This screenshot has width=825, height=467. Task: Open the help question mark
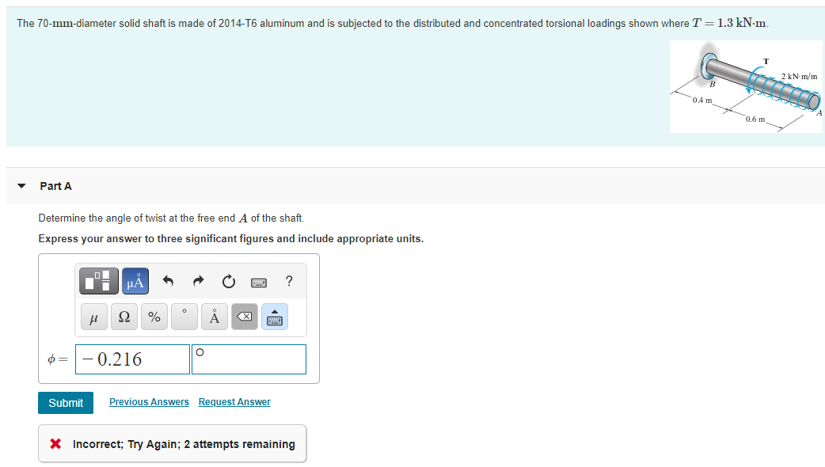pyautogui.click(x=289, y=281)
